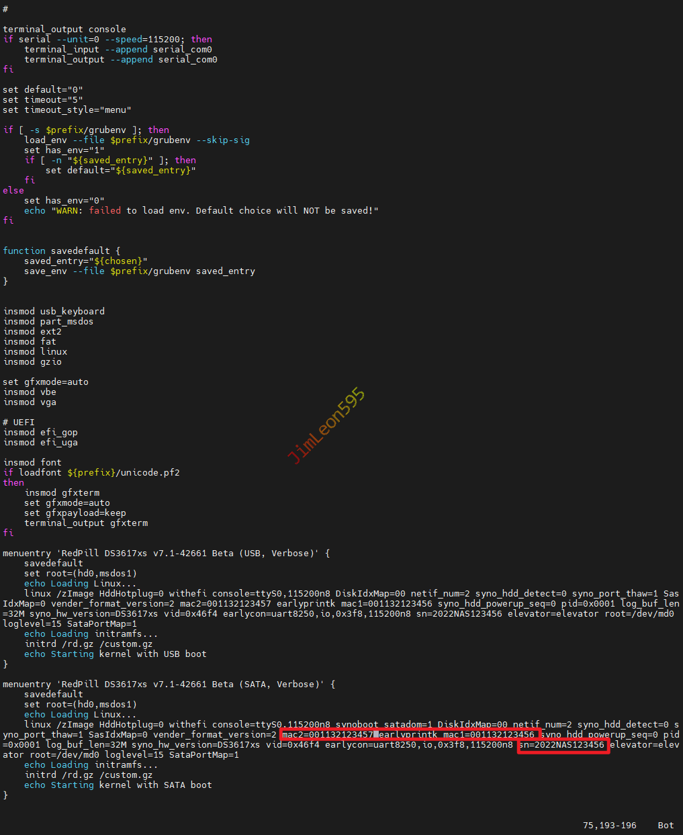This screenshot has width=683, height=835.
Task: Click the 'function savedefault {' line
Action: click(62, 251)
